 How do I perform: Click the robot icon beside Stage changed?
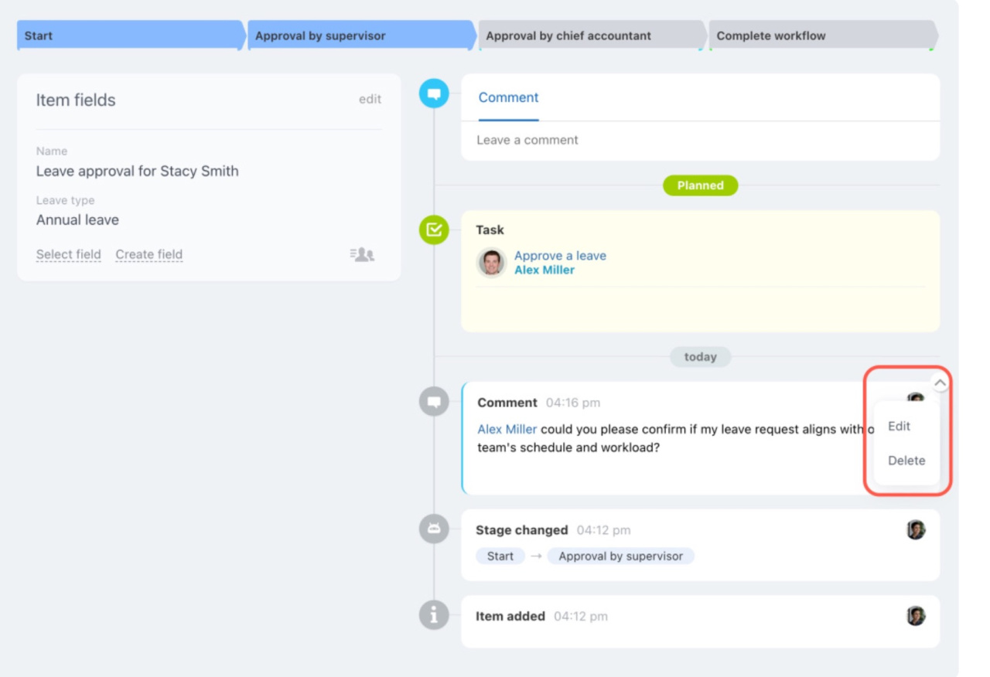coord(434,529)
